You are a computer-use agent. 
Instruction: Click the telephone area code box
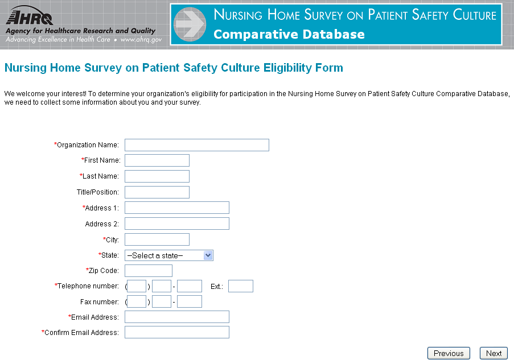click(137, 286)
